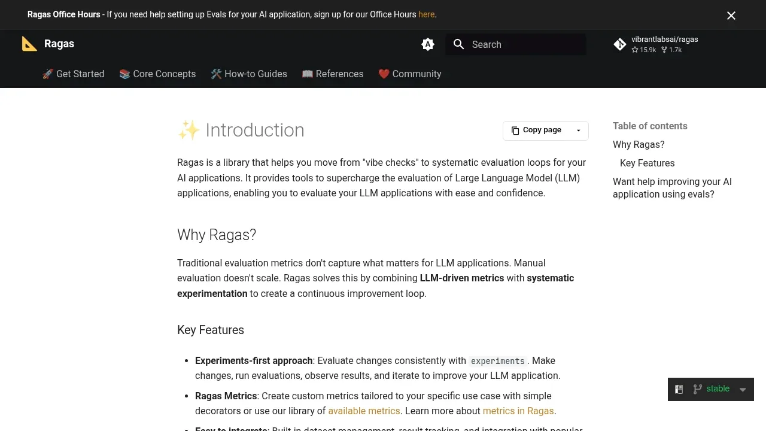Click the git repository icon
766x431 pixels.
tap(620, 44)
